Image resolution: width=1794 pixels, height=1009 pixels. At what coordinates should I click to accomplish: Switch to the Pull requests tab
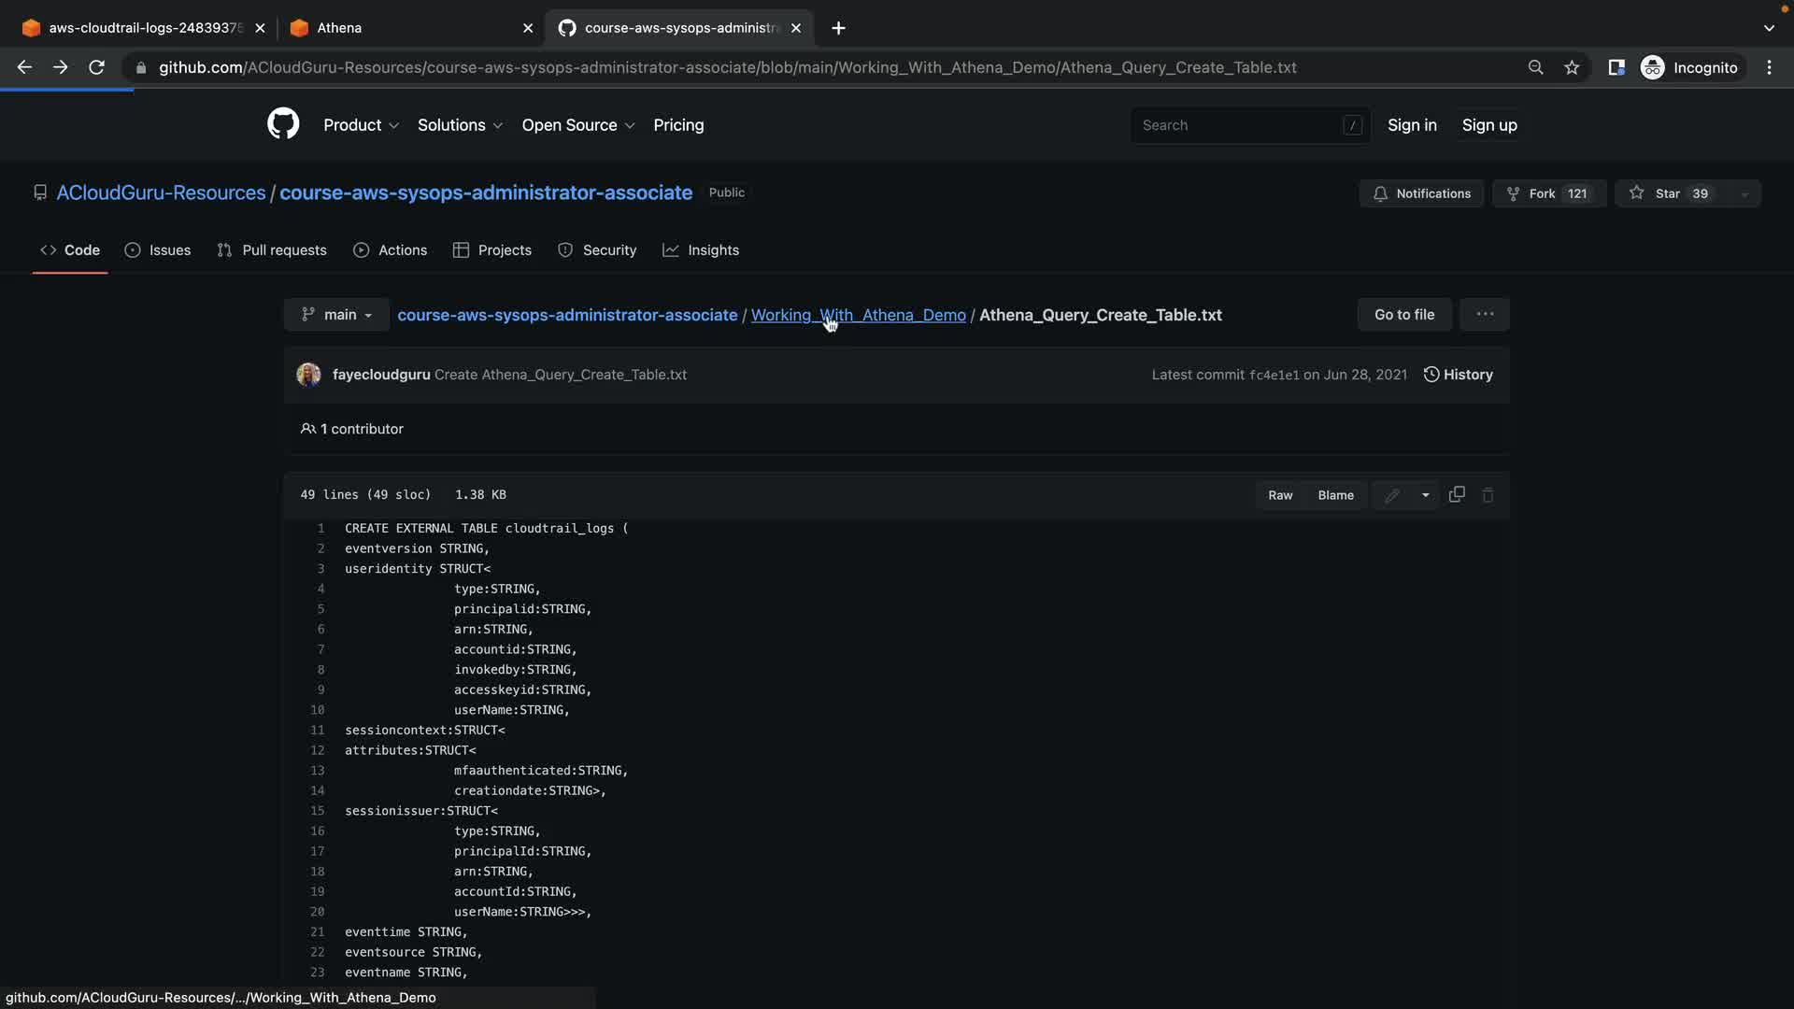click(272, 250)
